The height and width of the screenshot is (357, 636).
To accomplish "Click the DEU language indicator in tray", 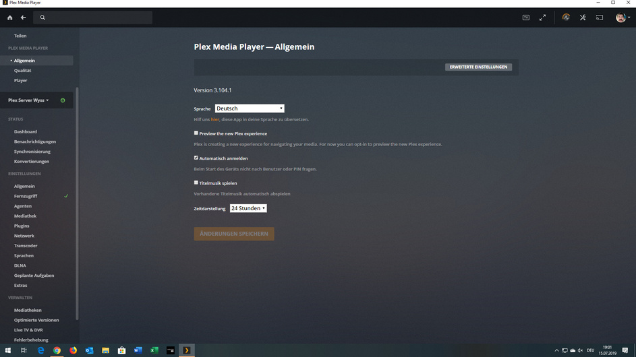I will click(x=591, y=350).
